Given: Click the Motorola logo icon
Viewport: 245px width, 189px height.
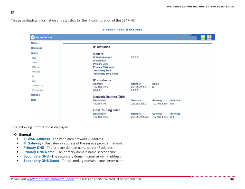Looking at the screenshot, I should point(33,37).
